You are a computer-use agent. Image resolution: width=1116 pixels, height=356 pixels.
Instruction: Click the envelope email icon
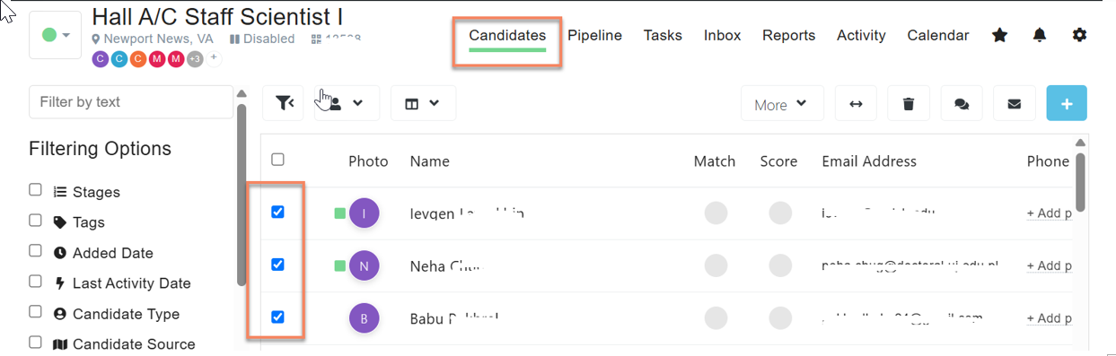[x=1015, y=104]
